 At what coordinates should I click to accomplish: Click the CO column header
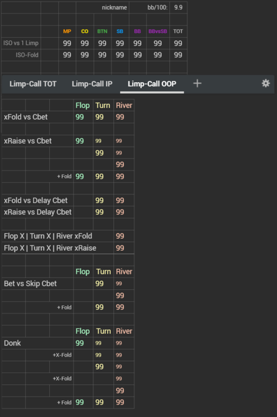85,32
